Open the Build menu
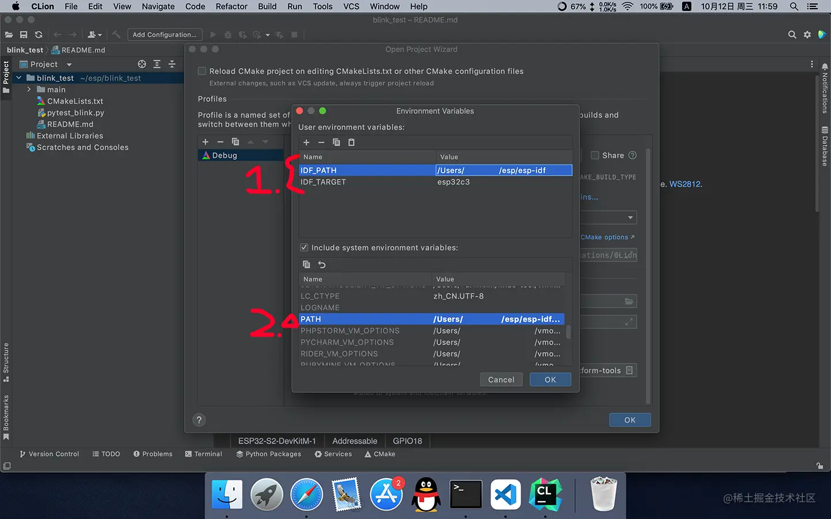 pos(267,6)
